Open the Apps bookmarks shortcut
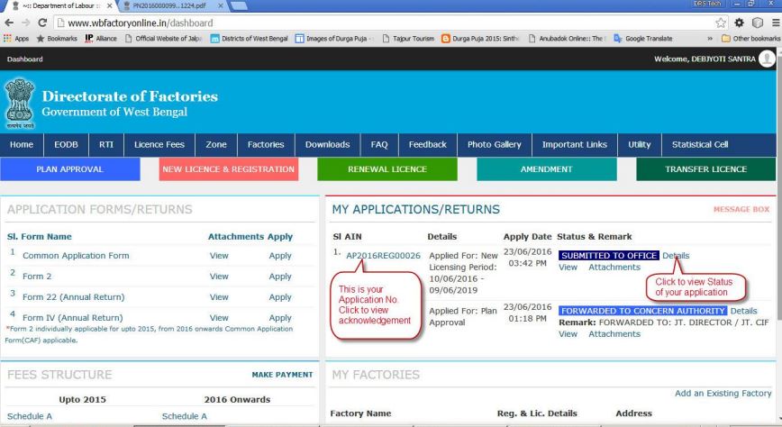 coord(16,39)
